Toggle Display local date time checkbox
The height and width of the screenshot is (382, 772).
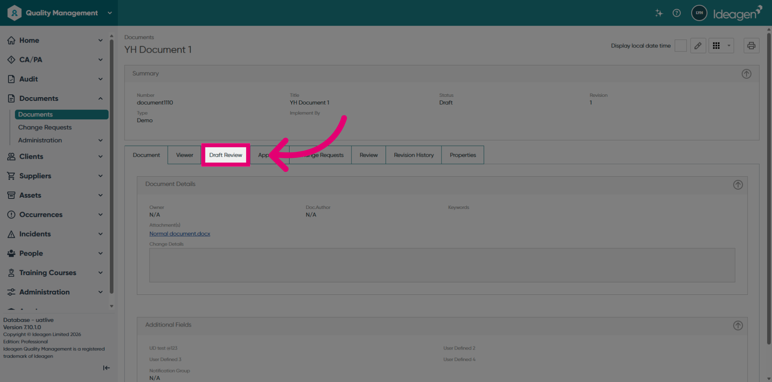point(680,45)
